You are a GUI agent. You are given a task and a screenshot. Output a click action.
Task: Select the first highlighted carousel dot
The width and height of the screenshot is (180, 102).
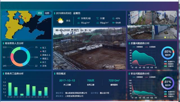pyautogui.click(x=165, y=37)
